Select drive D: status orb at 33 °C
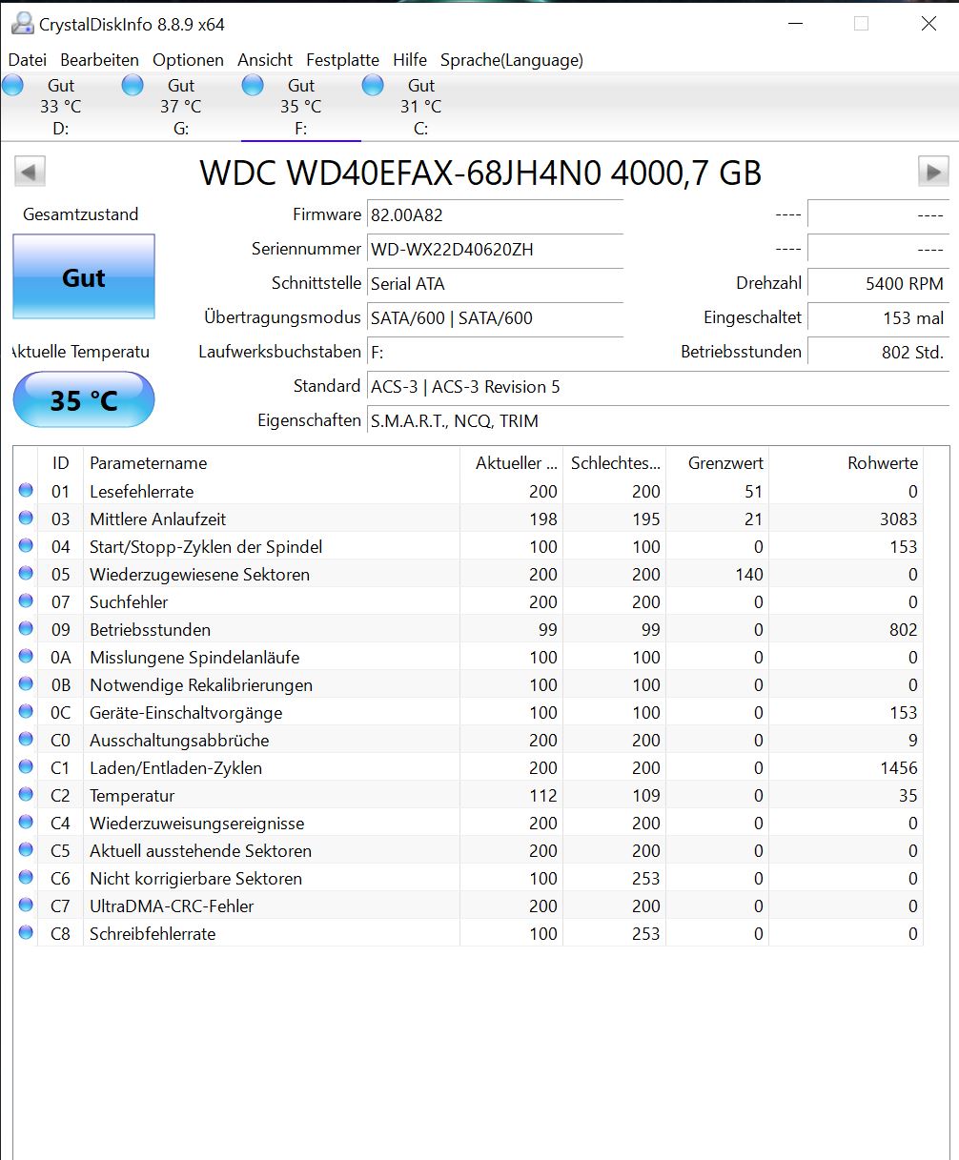Image resolution: width=959 pixels, height=1160 pixels. (x=12, y=86)
